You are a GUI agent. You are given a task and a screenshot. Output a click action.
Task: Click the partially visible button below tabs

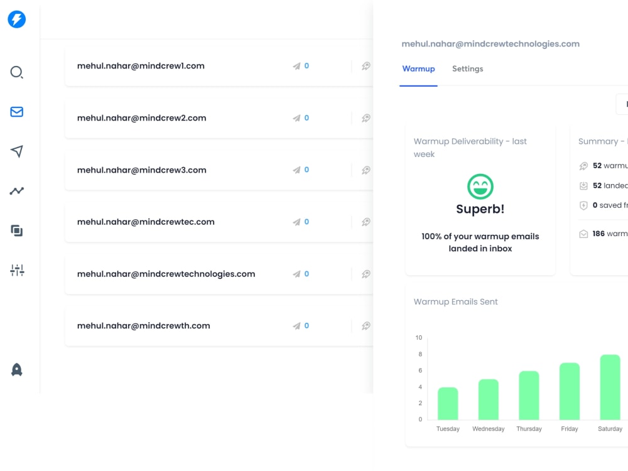622,104
